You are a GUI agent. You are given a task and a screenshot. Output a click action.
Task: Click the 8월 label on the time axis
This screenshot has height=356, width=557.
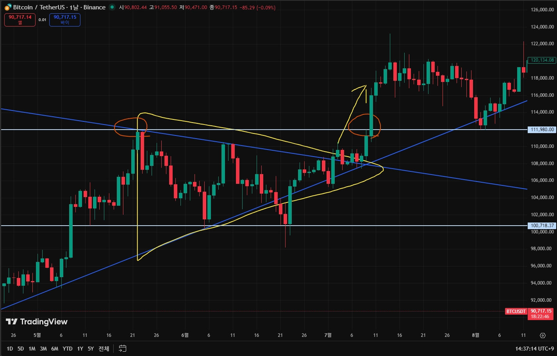[475, 335]
